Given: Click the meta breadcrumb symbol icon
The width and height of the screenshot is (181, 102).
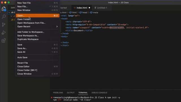Looking at the screenshot, I should (x=91, y=12).
